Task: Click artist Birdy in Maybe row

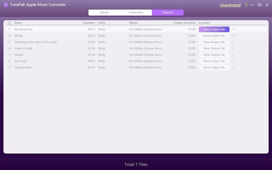Action: 102,55
